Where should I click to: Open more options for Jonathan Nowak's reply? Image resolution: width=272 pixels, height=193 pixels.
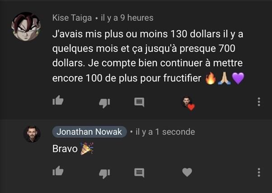(259, 172)
